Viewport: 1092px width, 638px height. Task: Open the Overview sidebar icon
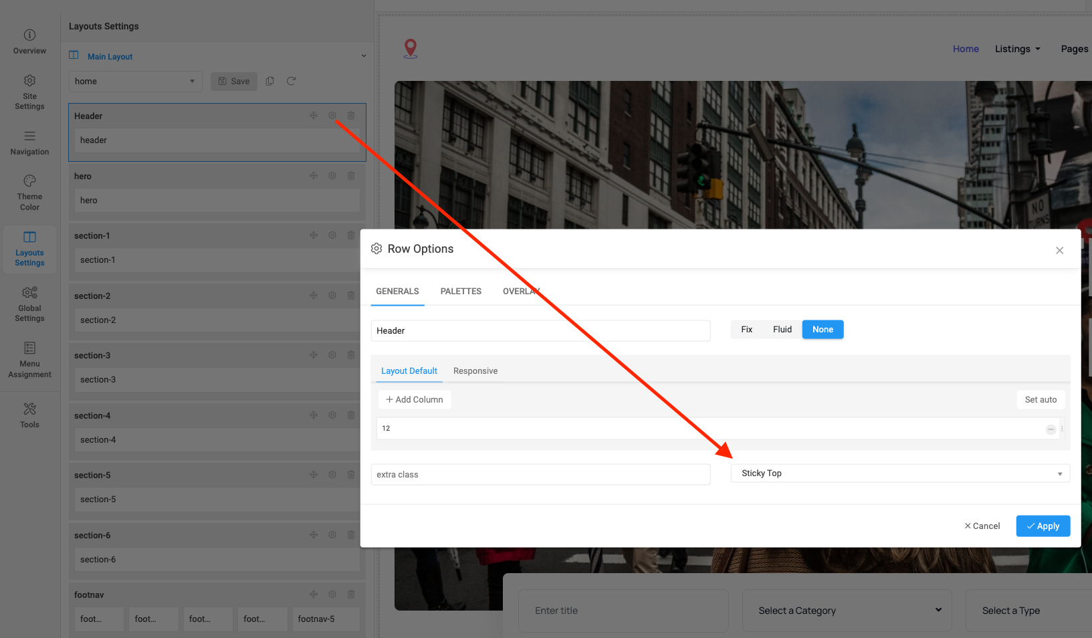(29, 41)
